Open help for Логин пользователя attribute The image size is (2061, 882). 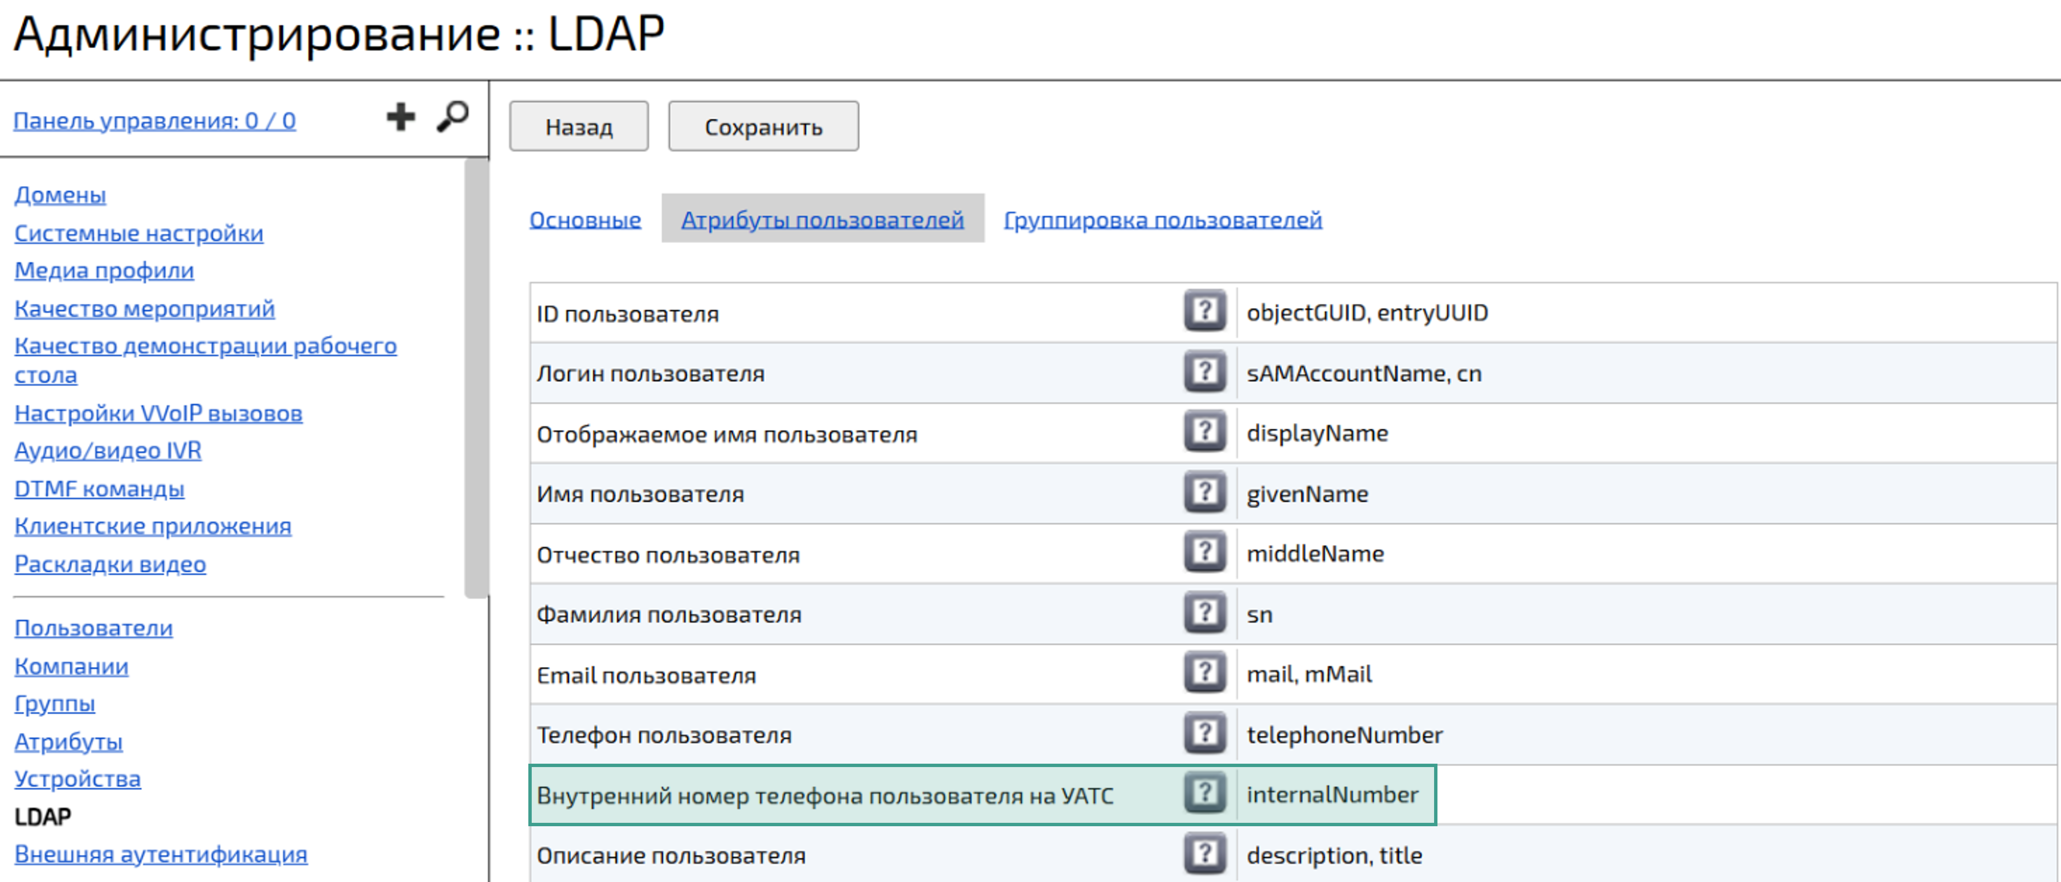pyautogui.click(x=1205, y=372)
